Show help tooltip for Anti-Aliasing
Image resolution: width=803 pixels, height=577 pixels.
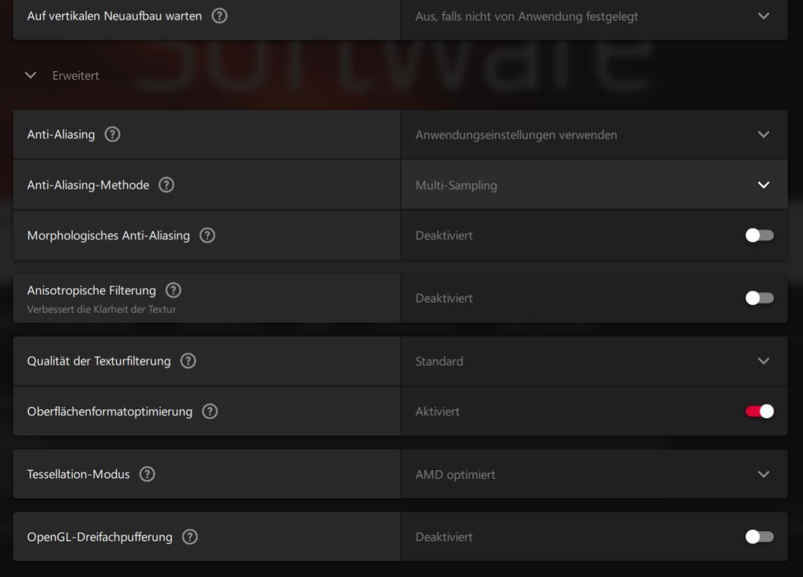(112, 134)
